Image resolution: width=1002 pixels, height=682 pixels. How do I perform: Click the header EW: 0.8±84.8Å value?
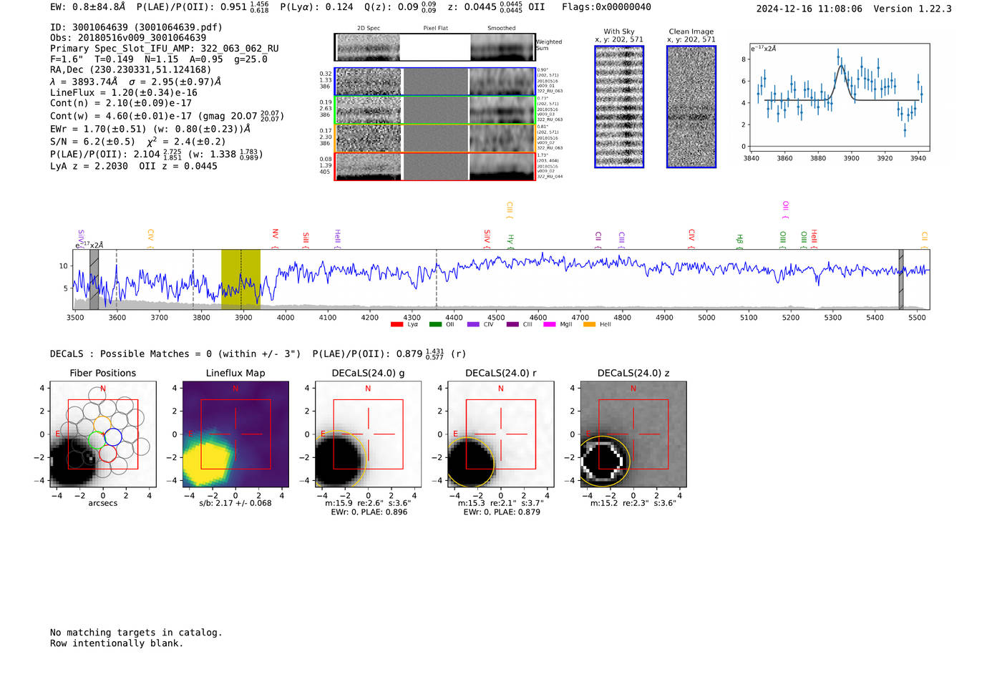pyautogui.click(x=87, y=7)
